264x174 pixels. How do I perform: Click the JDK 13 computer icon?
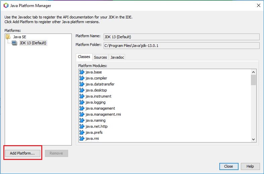14,43
